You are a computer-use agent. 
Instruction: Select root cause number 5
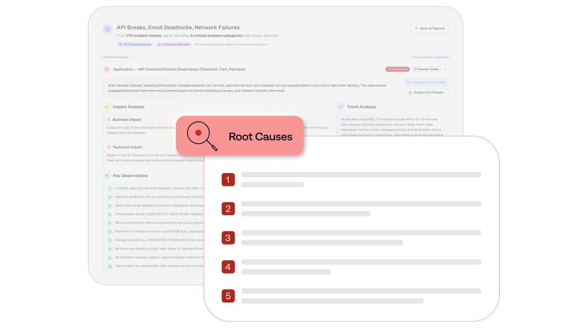coord(228,296)
